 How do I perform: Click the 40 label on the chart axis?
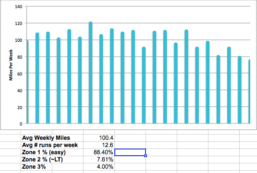coord(20,90)
